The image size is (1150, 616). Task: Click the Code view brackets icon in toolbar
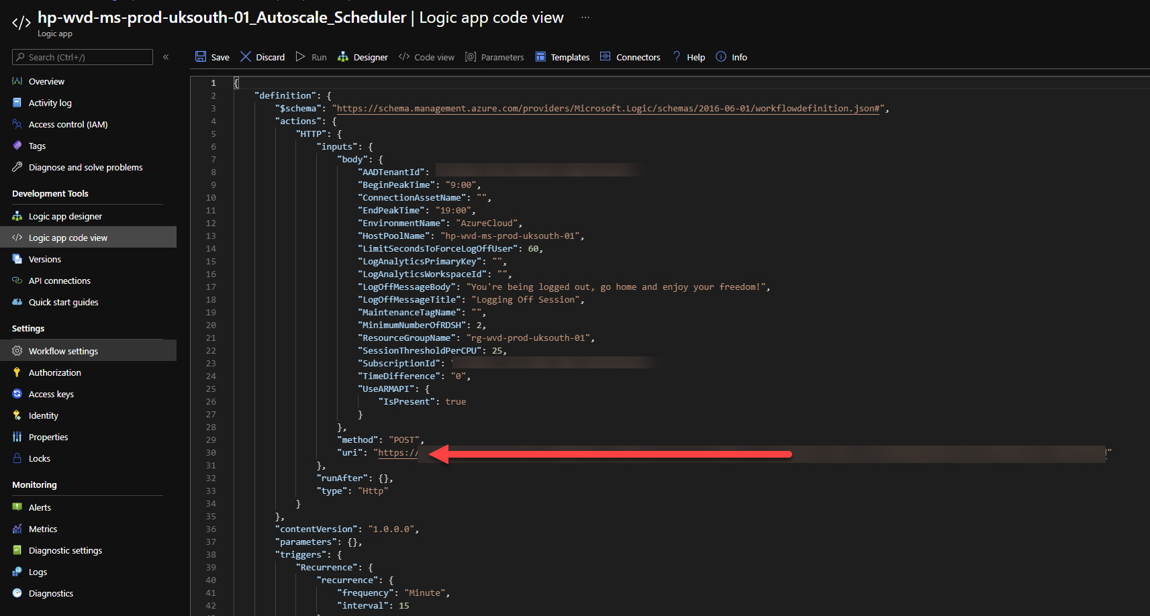click(x=404, y=56)
